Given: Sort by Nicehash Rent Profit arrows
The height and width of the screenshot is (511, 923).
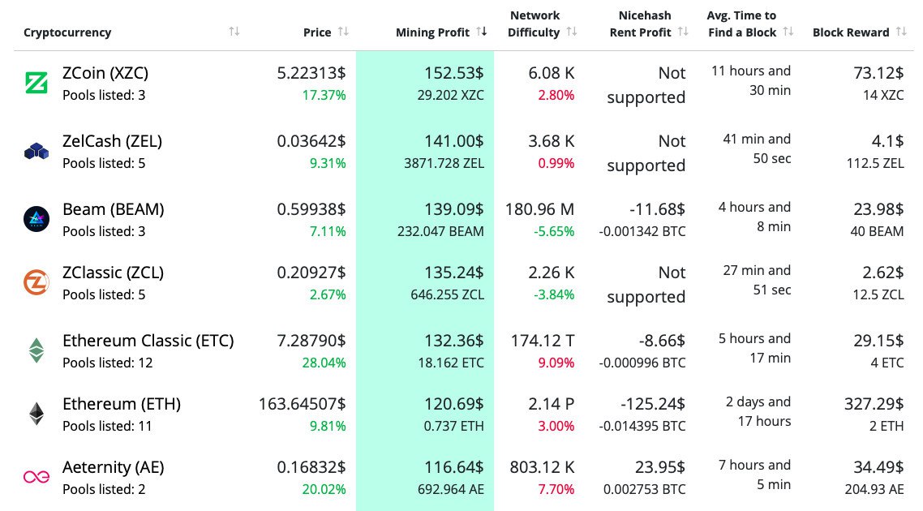Looking at the screenshot, I should [x=683, y=31].
